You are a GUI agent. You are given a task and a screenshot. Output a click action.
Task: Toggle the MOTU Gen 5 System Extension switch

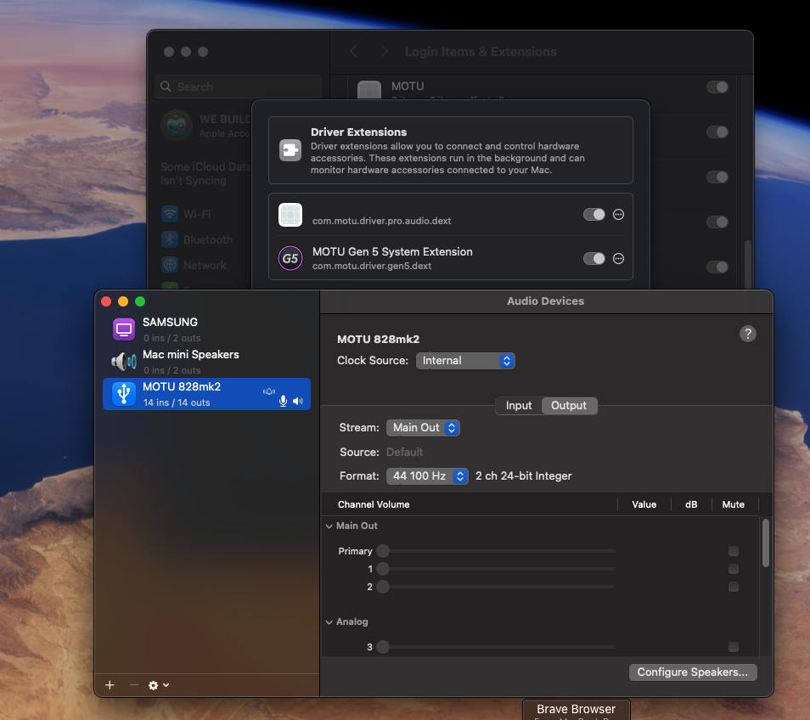594,258
